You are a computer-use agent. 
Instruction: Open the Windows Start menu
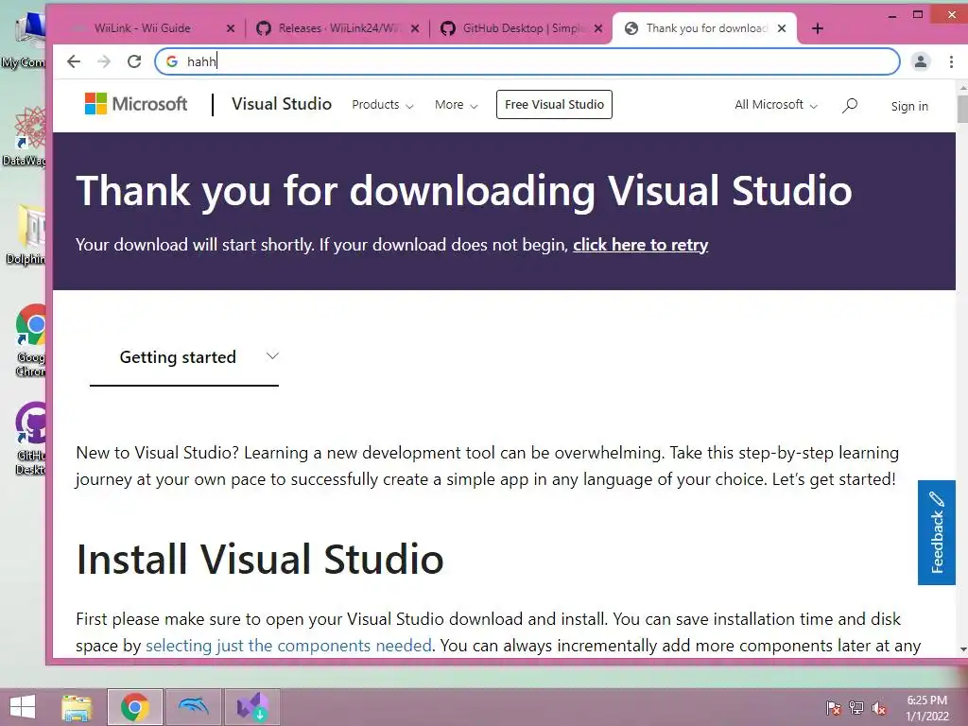point(23,707)
